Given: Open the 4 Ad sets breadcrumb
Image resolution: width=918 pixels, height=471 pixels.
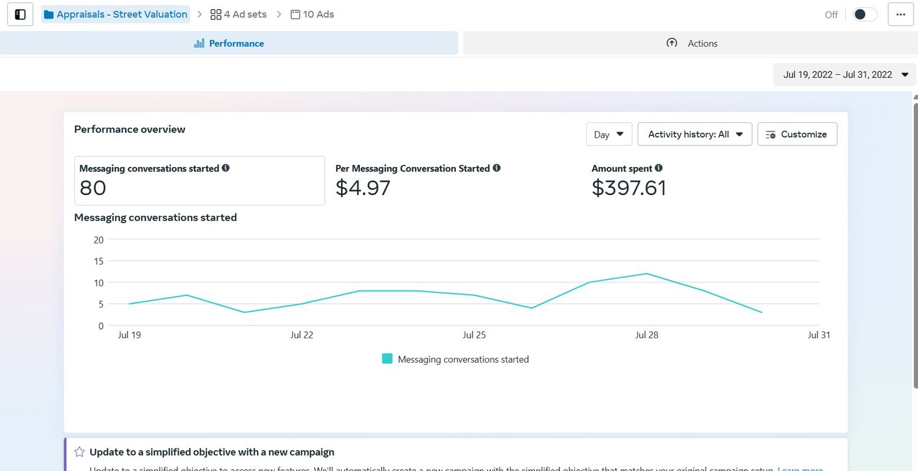Looking at the screenshot, I should pos(239,15).
